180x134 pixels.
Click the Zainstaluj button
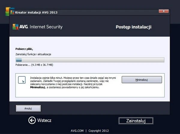click(x=136, y=121)
